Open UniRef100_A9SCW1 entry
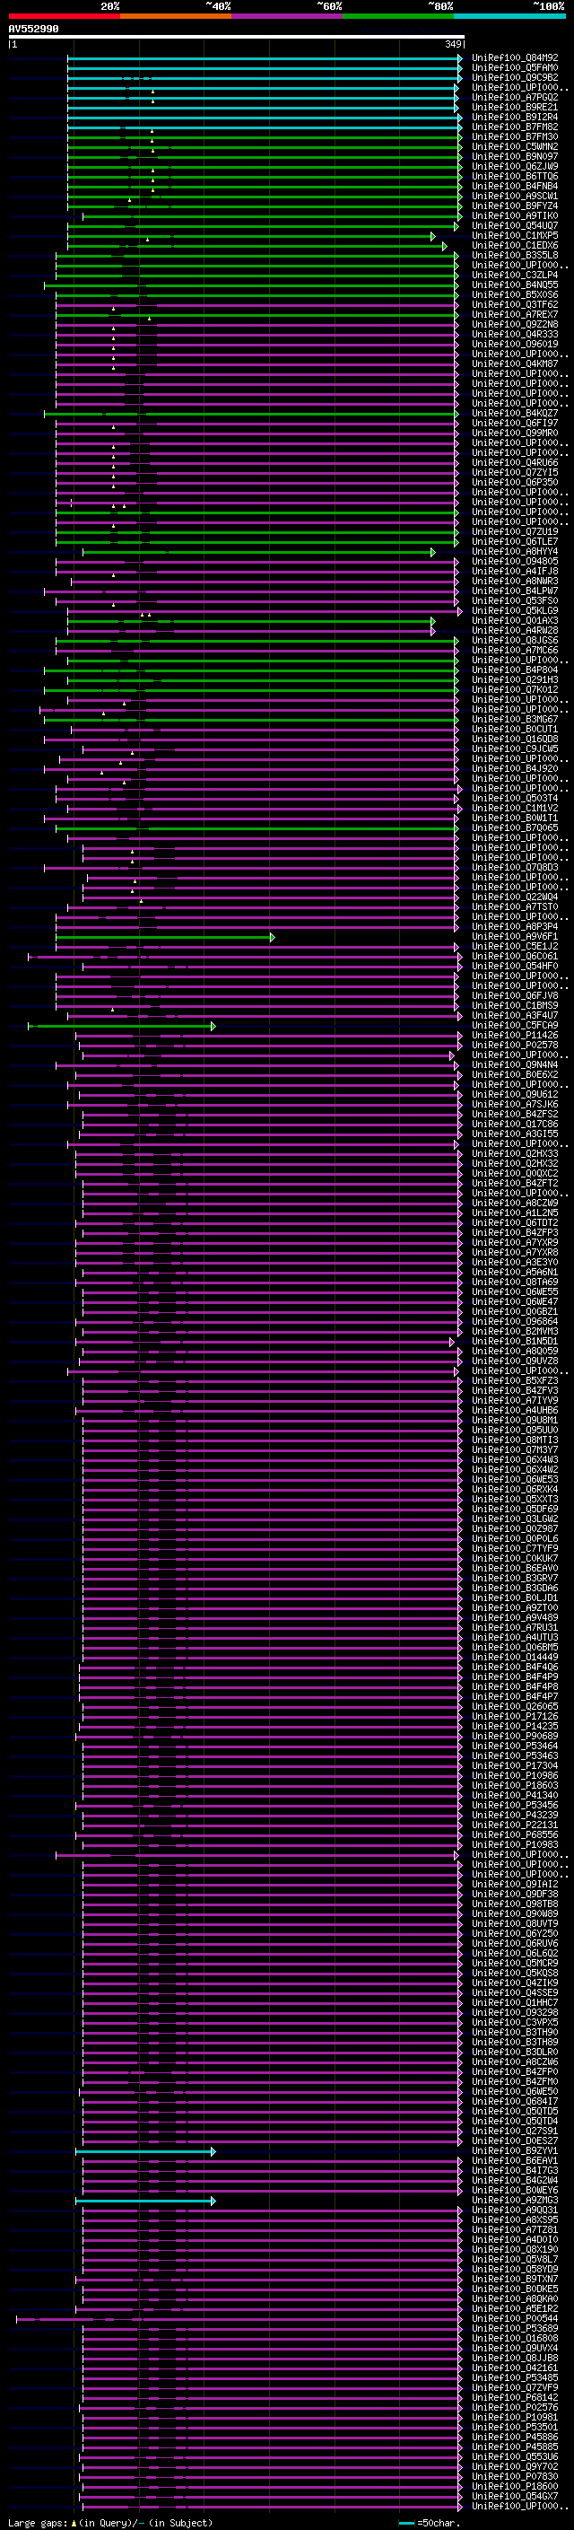574x2530 pixels. pos(515,196)
